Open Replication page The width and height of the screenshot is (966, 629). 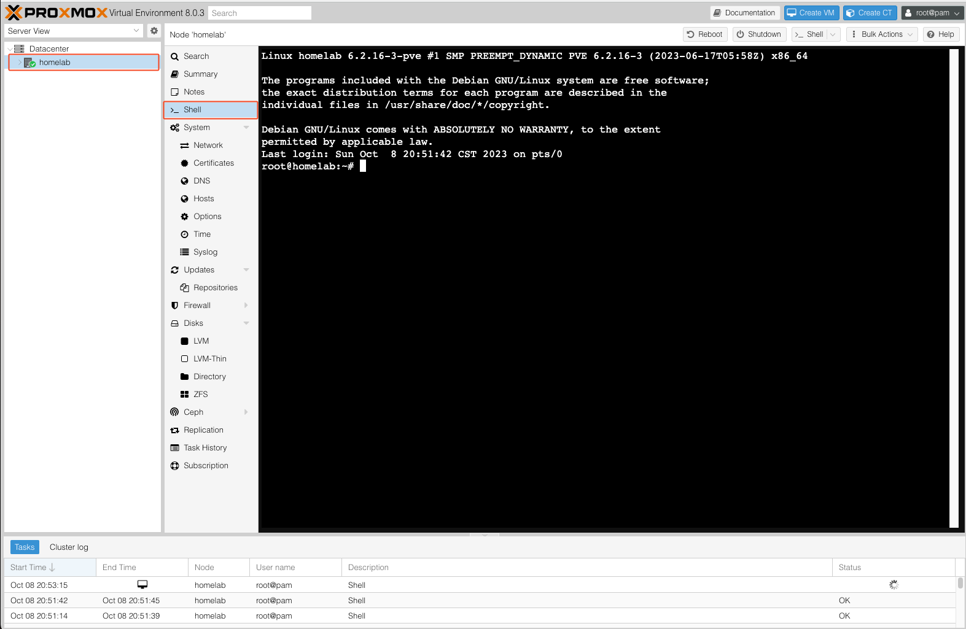pyautogui.click(x=211, y=430)
